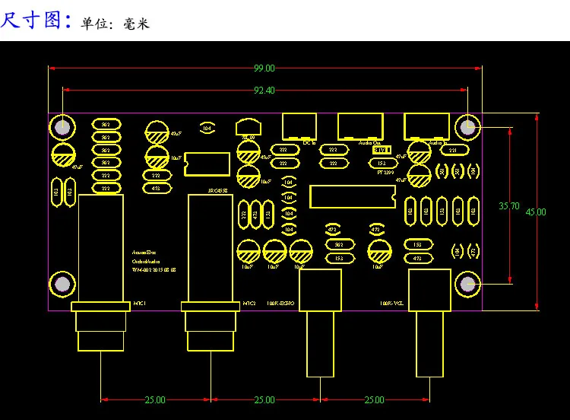Click the MIC1 silkscreen label

(x=140, y=303)
